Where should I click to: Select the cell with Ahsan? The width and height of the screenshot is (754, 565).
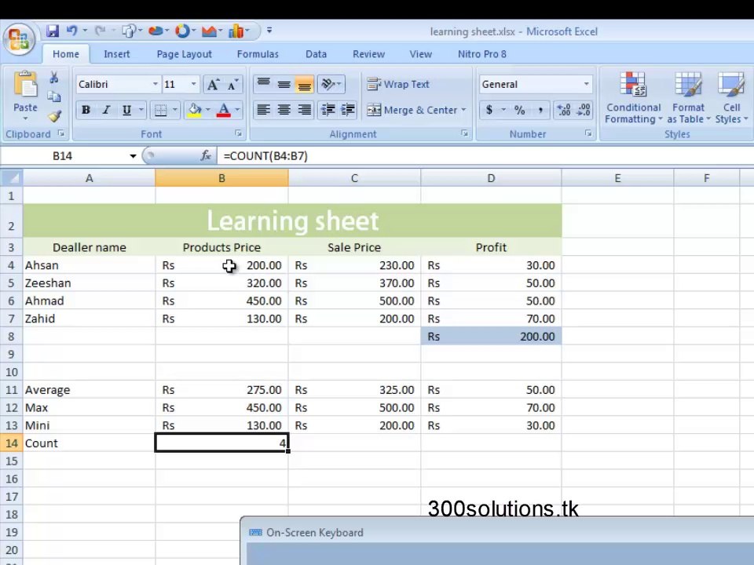coord(89,265)
